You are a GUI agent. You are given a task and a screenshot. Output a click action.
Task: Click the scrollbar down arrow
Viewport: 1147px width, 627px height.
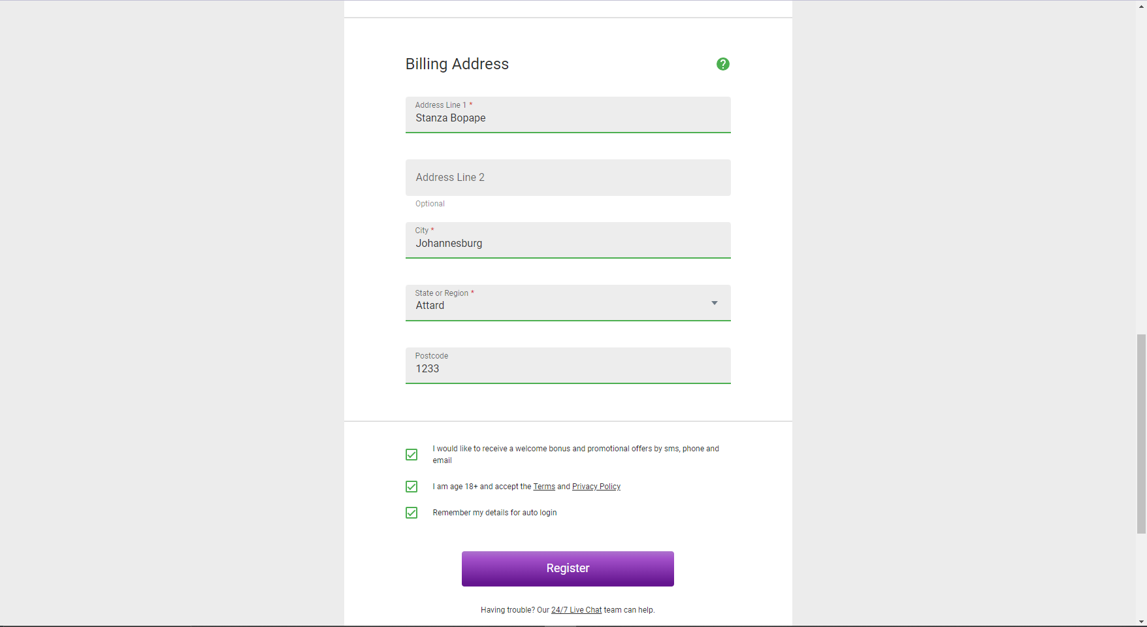coord(1141,622)
